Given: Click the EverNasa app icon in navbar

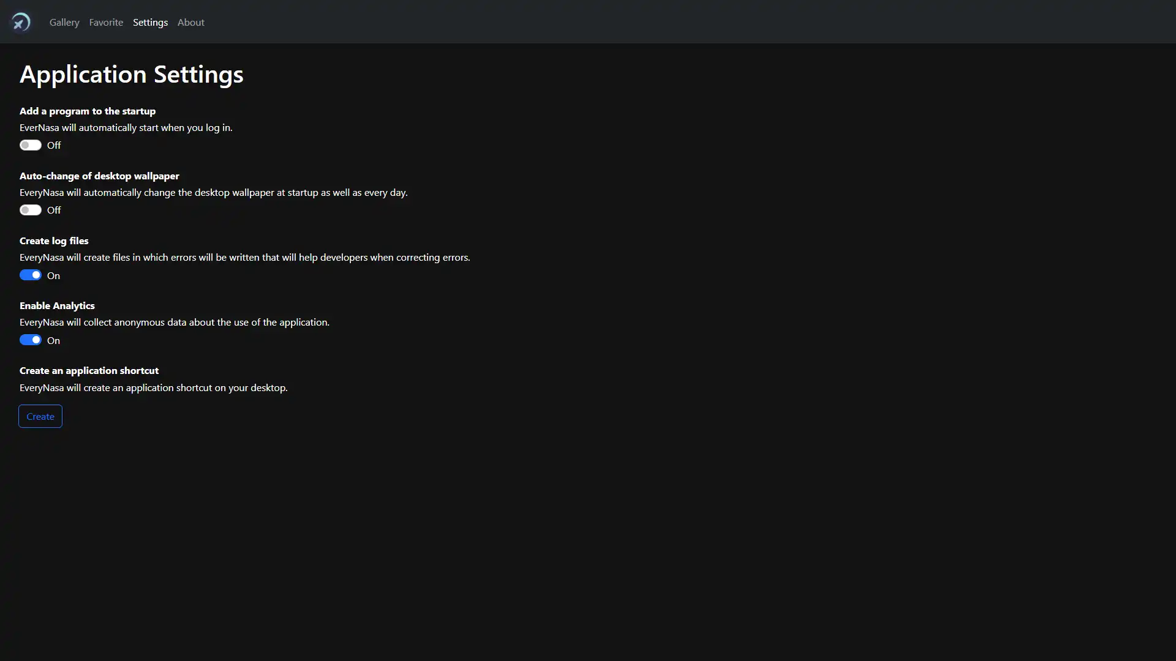Looking at the screenshot, I should [x=21, y=22].
